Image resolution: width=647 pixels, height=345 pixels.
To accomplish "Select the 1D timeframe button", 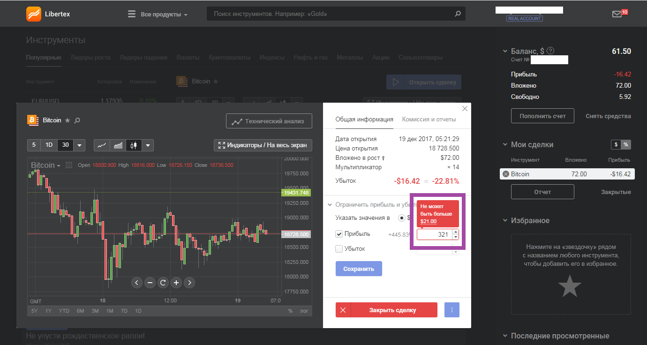I will pos(49,145).
